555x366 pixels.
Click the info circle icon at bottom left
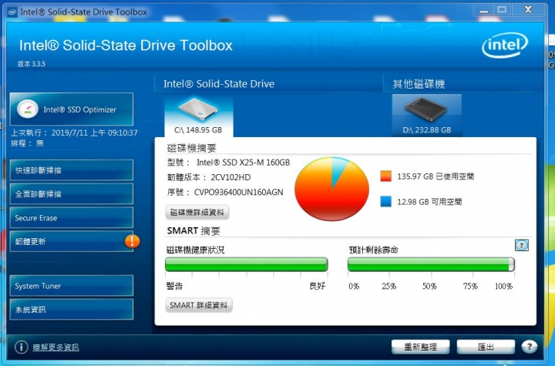(22, 347)
